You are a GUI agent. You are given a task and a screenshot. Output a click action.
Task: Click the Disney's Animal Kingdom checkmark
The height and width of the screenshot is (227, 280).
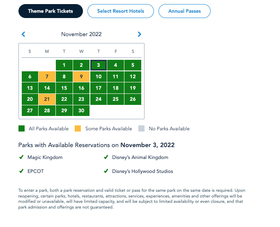coord(106,157)
